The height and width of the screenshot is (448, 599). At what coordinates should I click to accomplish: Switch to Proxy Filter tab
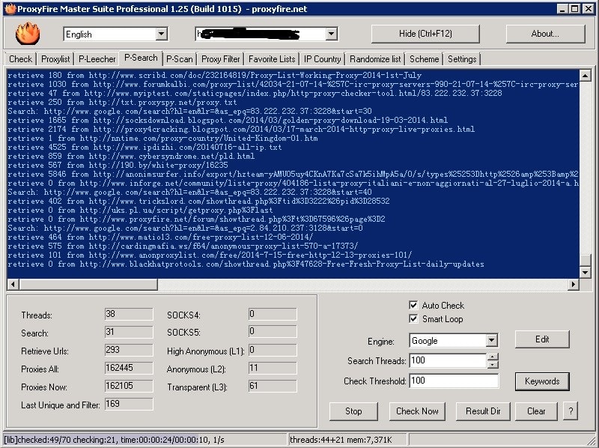coord(220,59)
